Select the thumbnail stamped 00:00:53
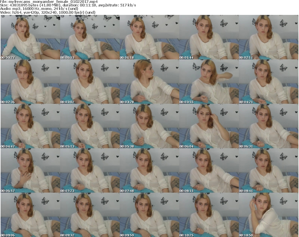 (90, 37)
